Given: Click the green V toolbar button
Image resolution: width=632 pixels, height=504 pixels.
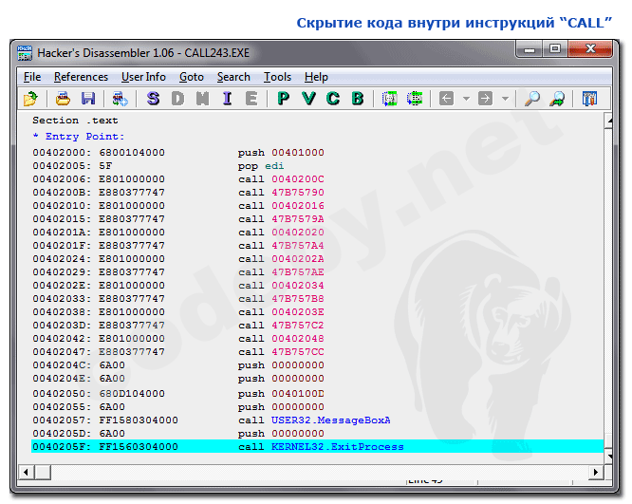Looking at the screenshot, I should coord(308,99).
